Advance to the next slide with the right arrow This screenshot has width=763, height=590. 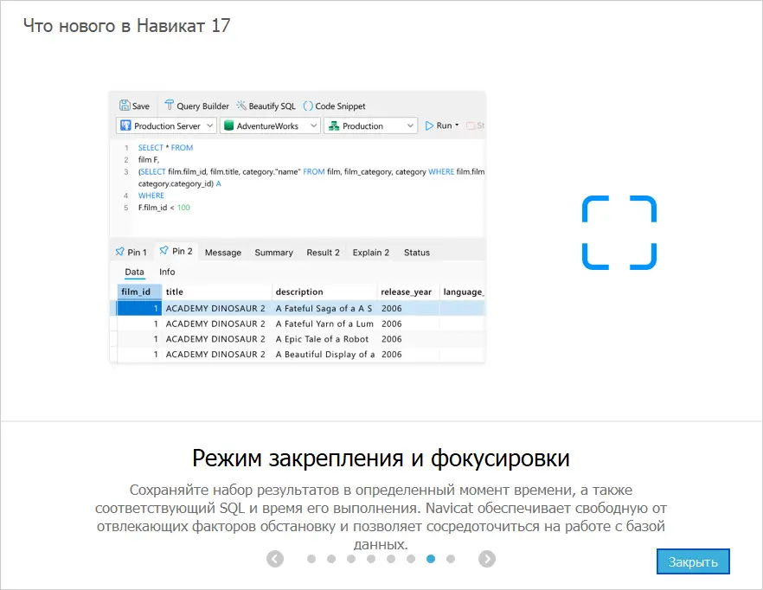click(486, 559)
